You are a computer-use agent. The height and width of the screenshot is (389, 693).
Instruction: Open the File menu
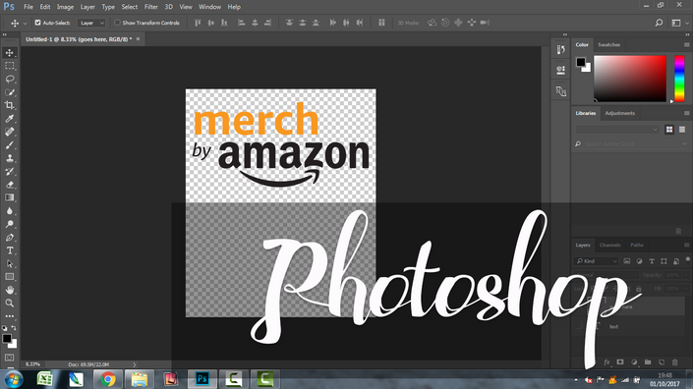(x=29, y=7)
